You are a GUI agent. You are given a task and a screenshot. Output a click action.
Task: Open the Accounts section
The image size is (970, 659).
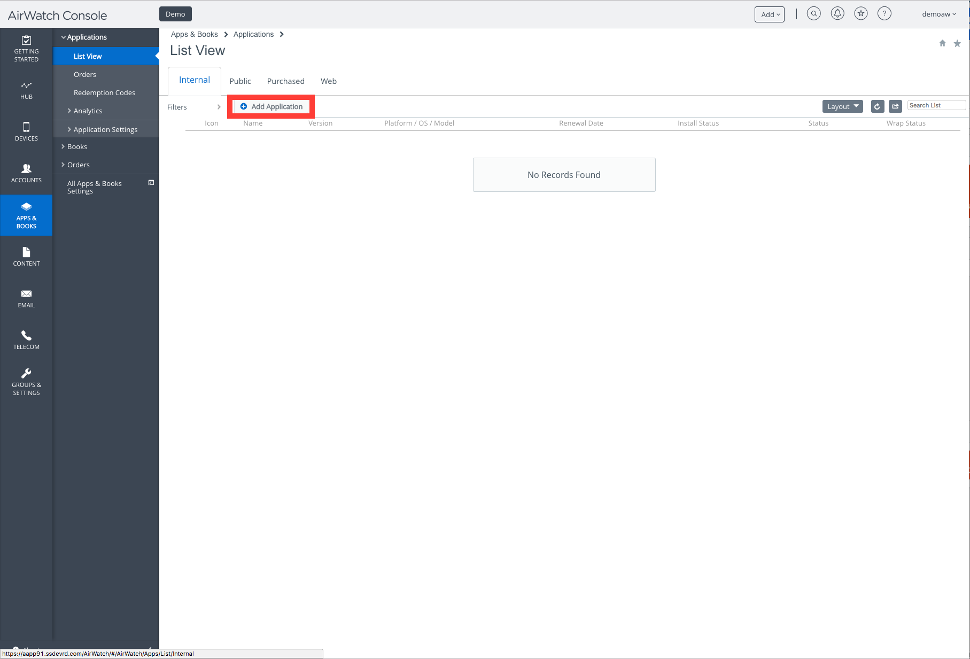coord(26,174)
